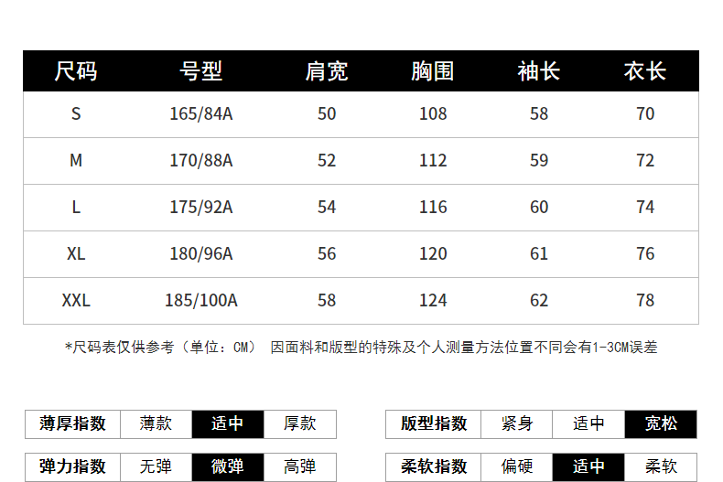723x482 pixels.
Task: Click shoulder width value 56
Action: tap(327, 253)
